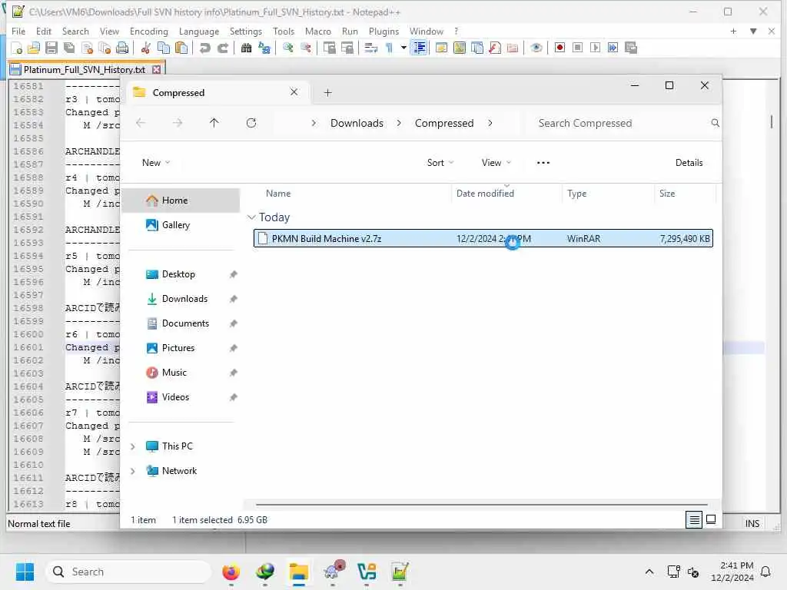Click the Search Compressed input field

point(623,124)
